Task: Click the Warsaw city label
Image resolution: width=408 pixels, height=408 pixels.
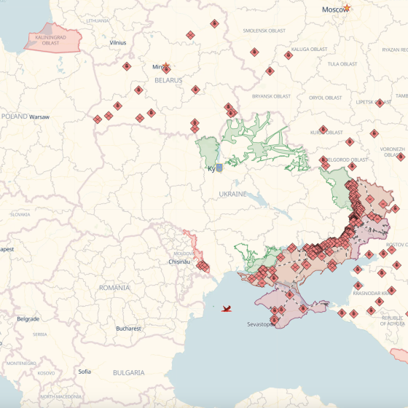Action: click(39, 117)
